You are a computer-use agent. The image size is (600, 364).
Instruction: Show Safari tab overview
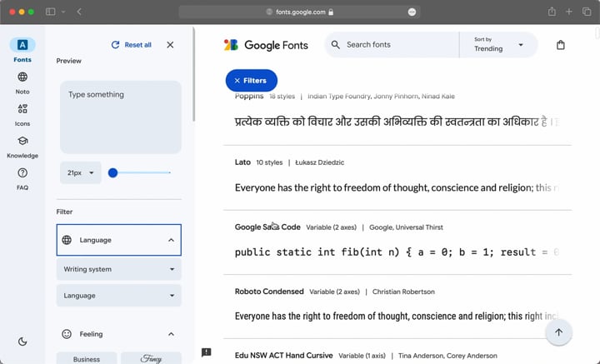(587, 12)
